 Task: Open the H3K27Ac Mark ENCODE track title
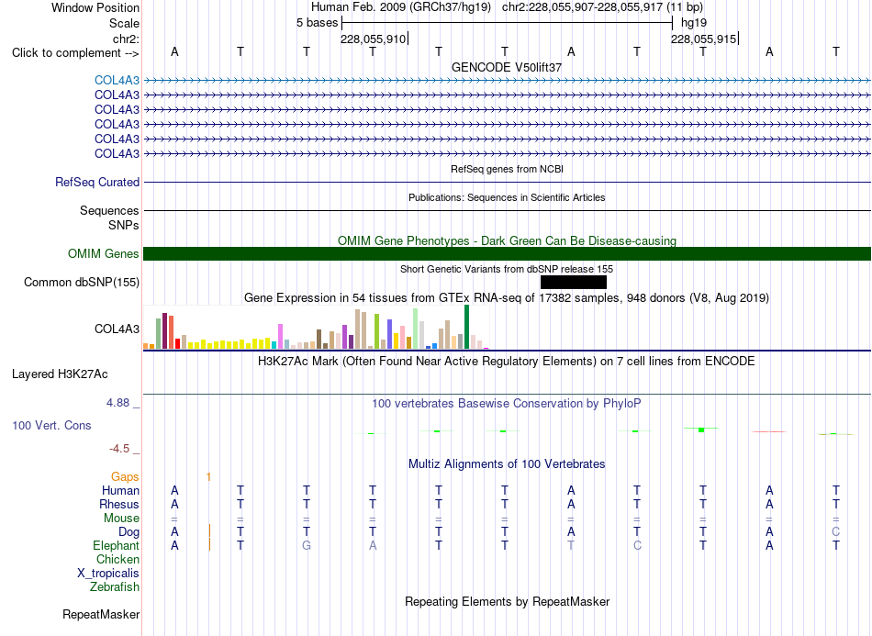[x=507, y=362]
